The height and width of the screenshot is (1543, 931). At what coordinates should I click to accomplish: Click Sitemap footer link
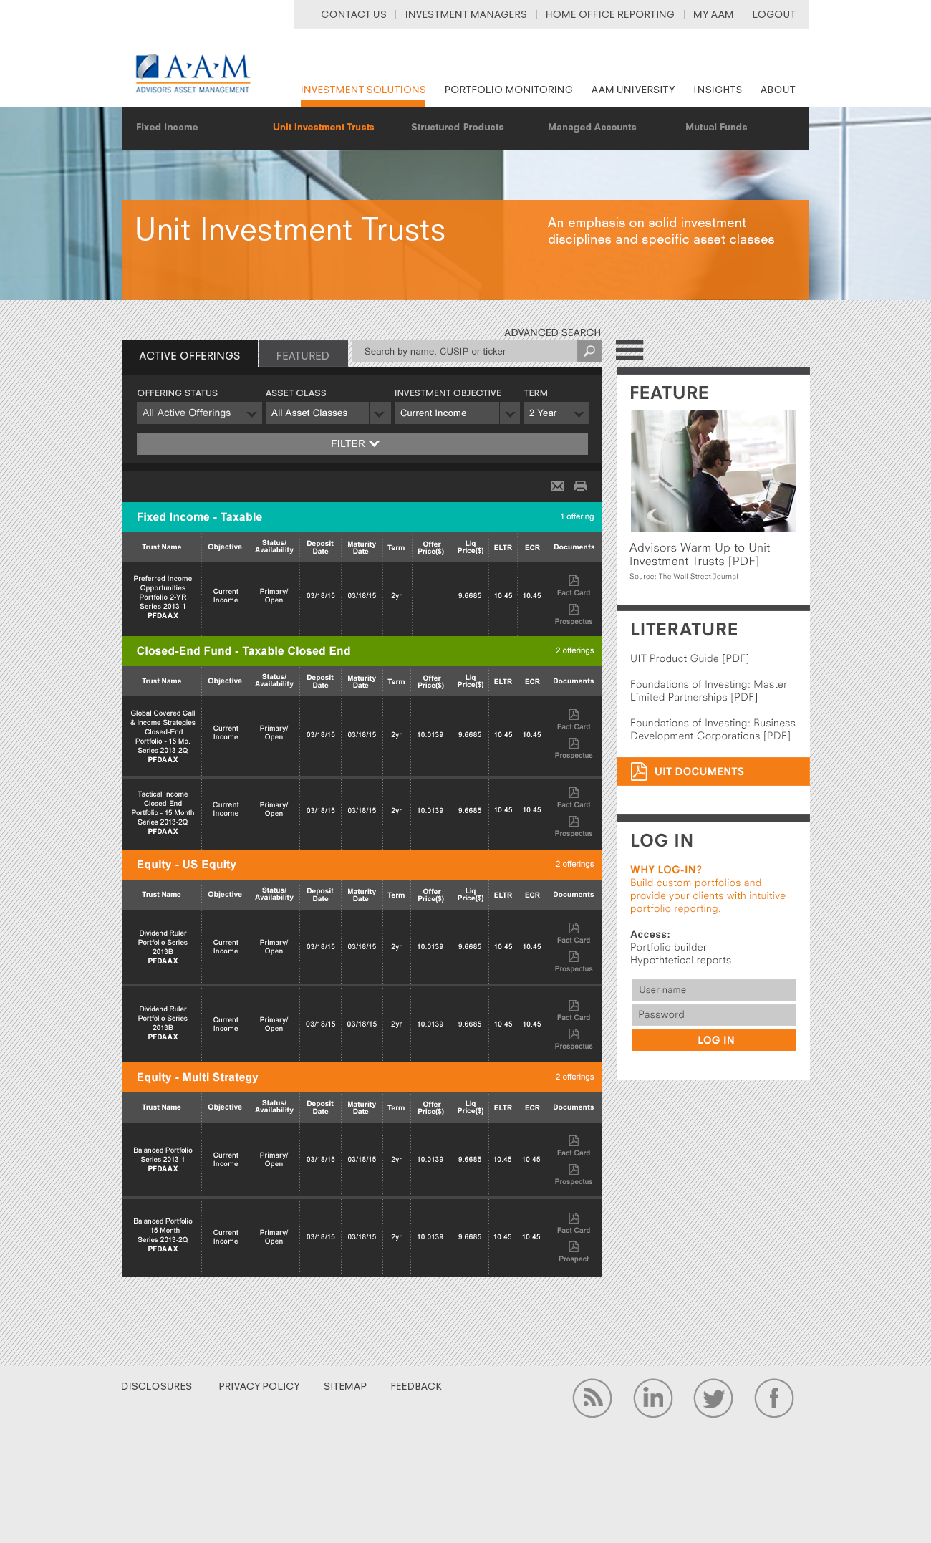point(345,1386)
